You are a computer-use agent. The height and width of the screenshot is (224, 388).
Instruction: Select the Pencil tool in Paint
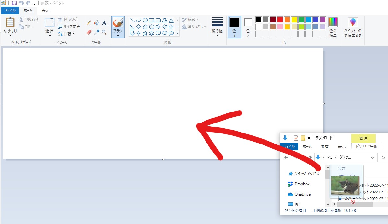pyautogui.click(x=89, y=23)
